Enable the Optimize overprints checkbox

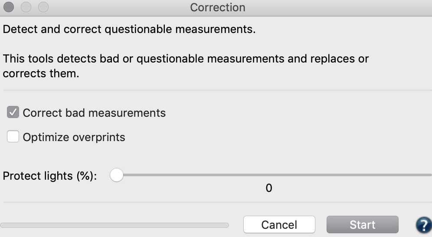point(13,137)
